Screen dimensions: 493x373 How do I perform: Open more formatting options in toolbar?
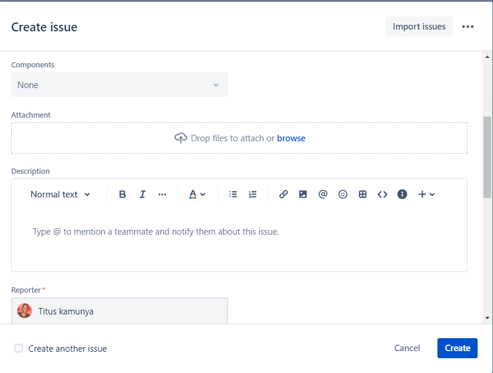163,194
